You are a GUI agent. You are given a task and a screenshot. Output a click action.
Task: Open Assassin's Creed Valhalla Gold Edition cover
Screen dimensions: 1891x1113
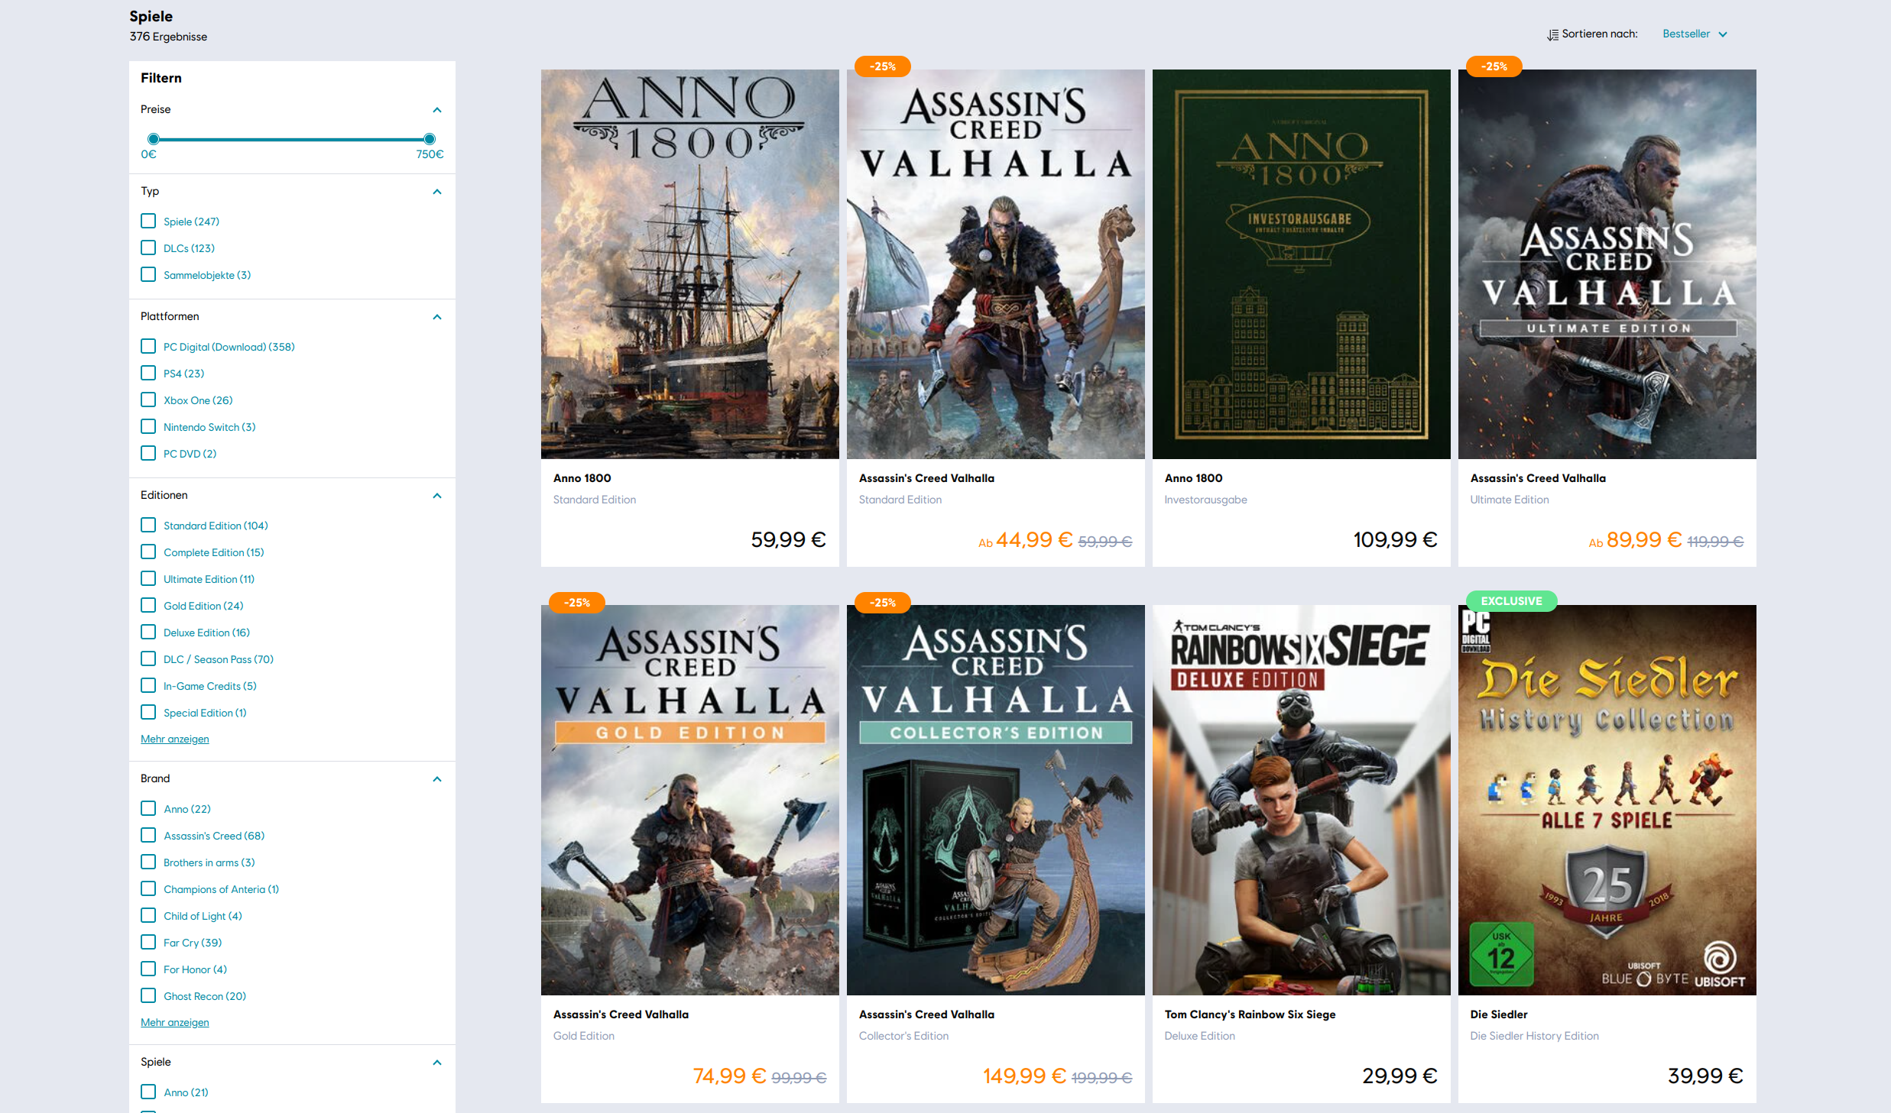click(689, 800)
